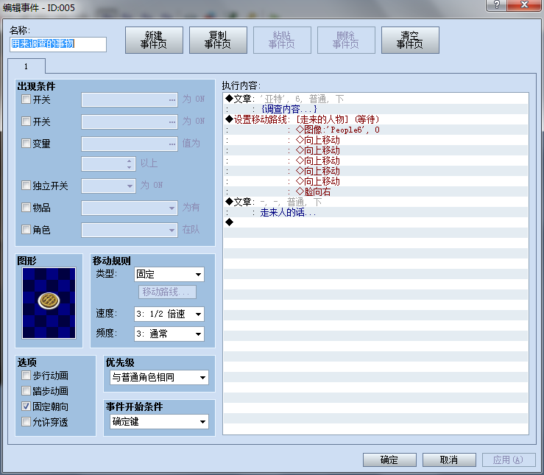Viewport: 544px width, 475px height.
Task: Click the 清空事件页 button
Action: coord(410,41)
